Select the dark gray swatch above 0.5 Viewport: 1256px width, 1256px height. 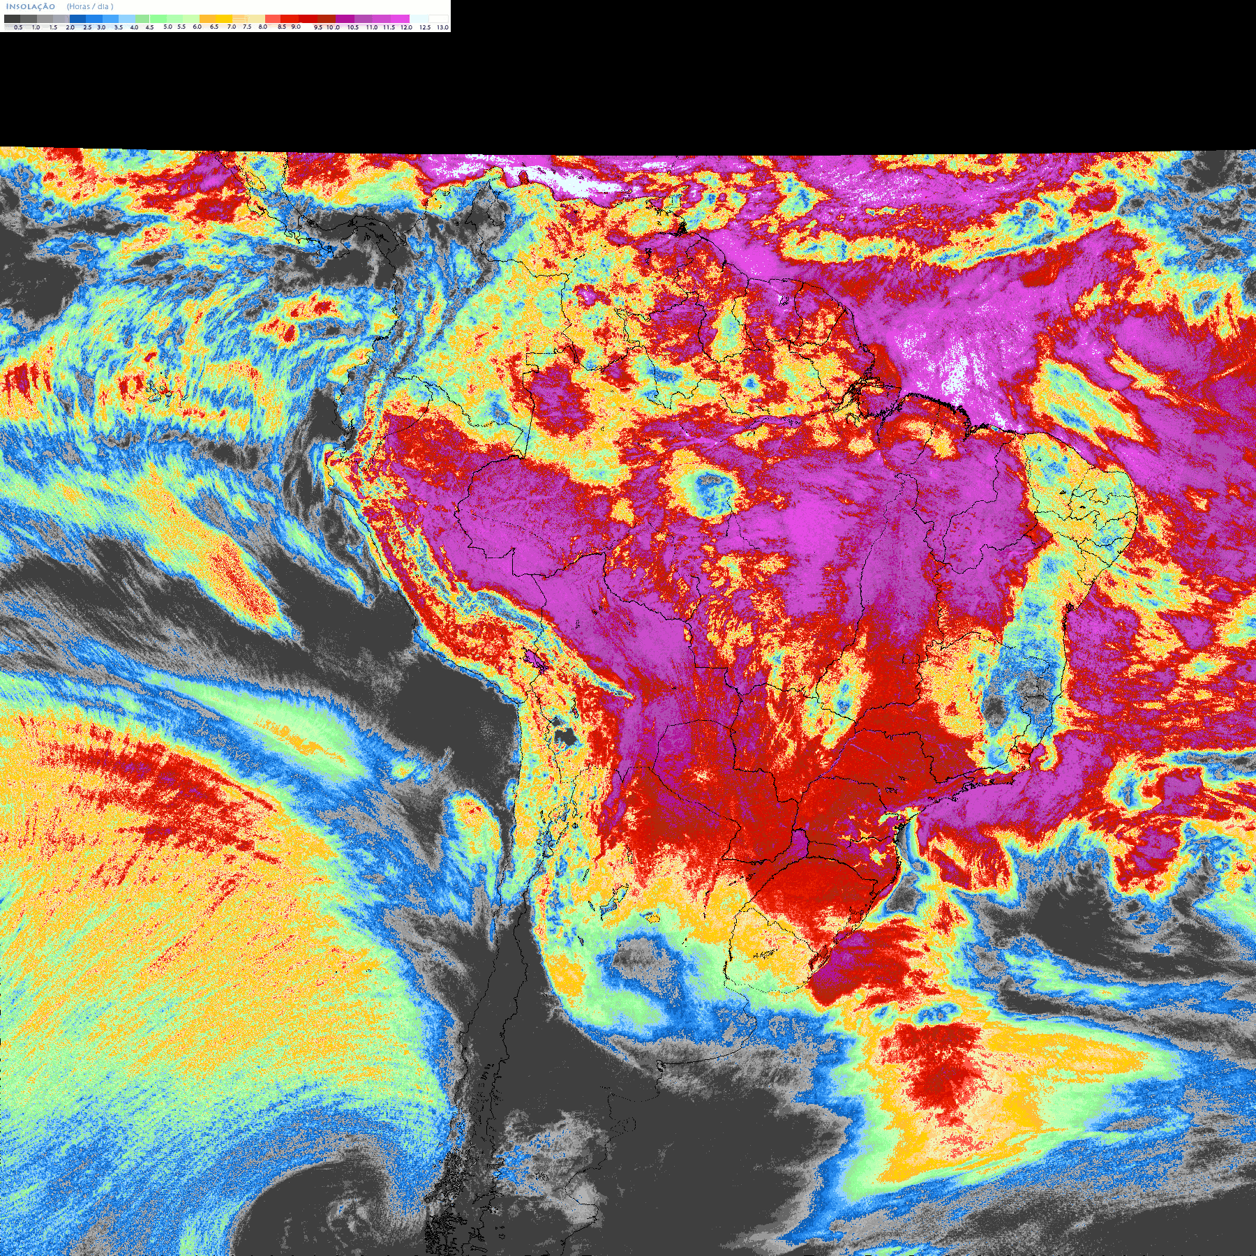click(x=12, y=19)
